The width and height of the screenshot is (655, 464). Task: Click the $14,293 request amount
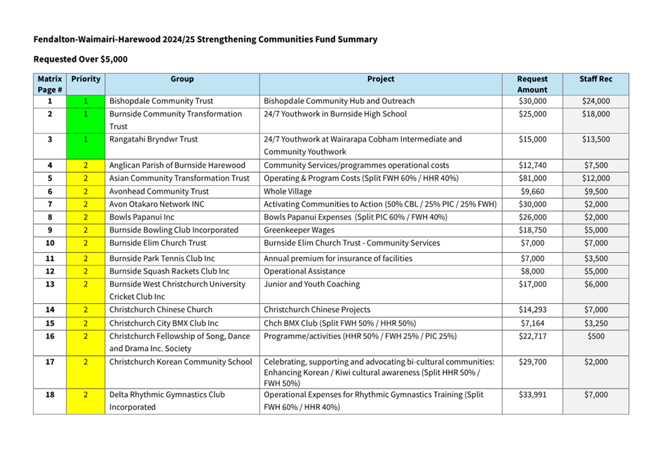(x=532, y=310)
